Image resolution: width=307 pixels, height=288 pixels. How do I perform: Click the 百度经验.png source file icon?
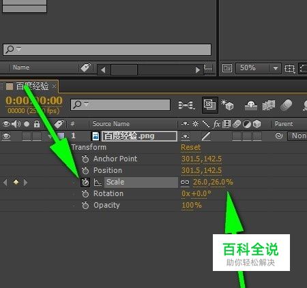pos(96,136)
